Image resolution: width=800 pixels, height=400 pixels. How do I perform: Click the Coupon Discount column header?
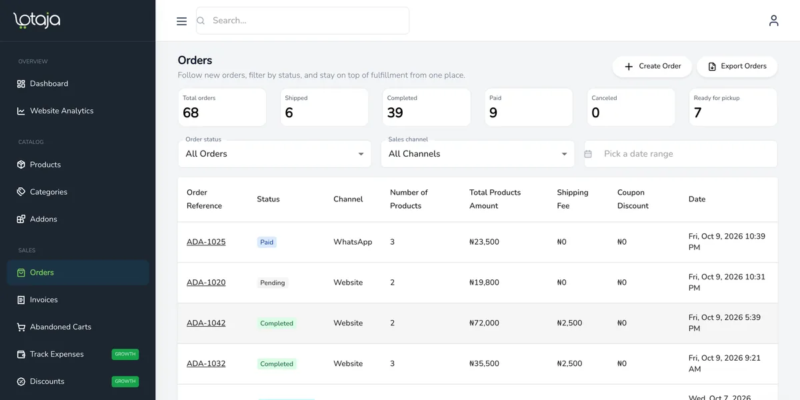pyautogui.click(x=633, y=199)
